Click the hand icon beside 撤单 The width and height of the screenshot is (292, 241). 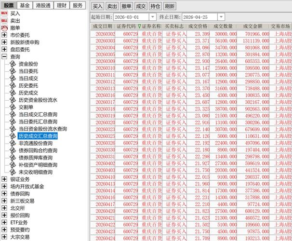pos(4,28)
